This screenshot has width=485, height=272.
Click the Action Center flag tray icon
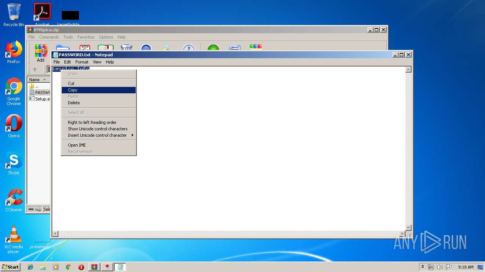[449, 267]
